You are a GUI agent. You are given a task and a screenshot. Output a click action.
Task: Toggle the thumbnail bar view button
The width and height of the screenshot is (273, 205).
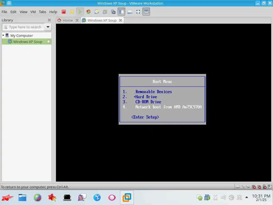pyautogui.click(x=130, y=12)
